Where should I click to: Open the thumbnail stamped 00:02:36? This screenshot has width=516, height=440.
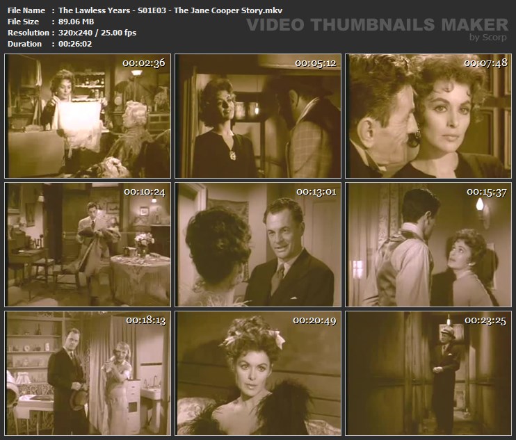coord(88,116)
